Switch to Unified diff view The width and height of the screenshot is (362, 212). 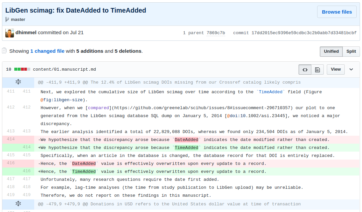(331, 51)
